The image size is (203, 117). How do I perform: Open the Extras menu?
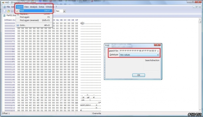point(42,7)
